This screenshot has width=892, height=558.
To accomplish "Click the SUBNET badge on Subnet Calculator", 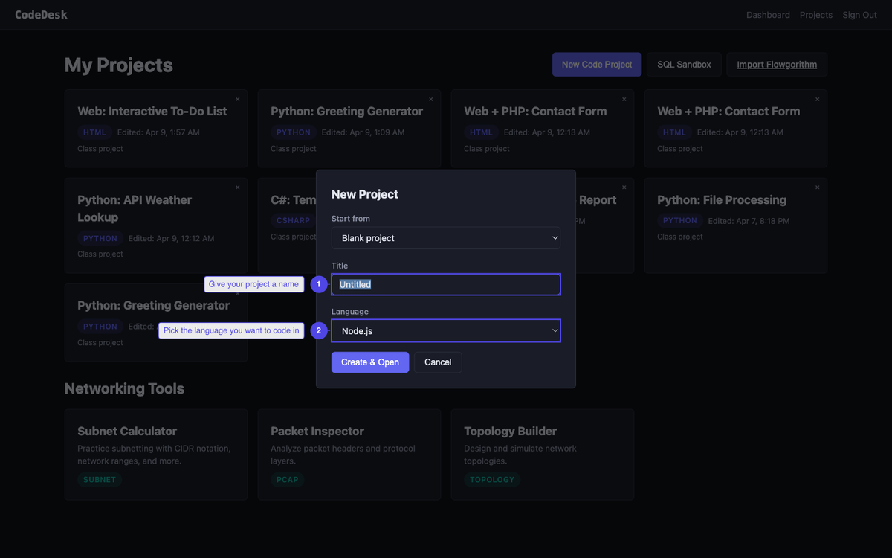I will point(99,479).
